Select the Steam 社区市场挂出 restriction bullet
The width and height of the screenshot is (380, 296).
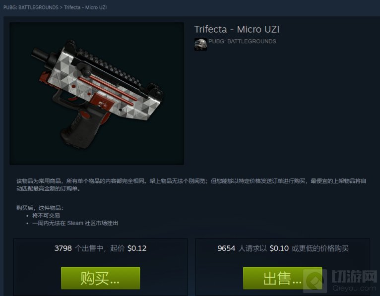coord(75,223)
